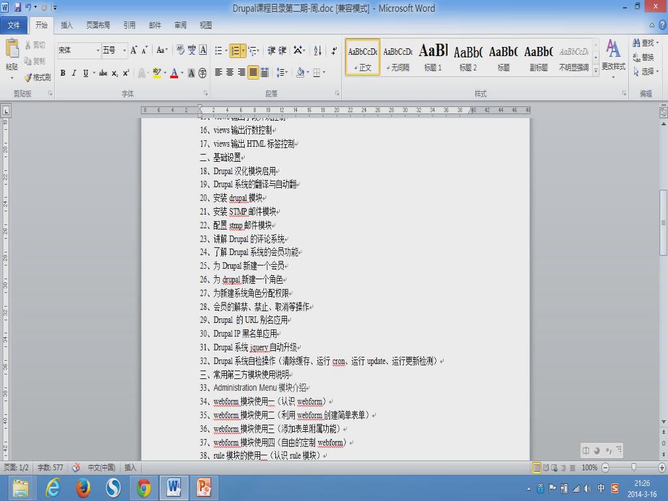Open the Replace (替换) tool
The image size is (668, 501).
click(643, 57)
